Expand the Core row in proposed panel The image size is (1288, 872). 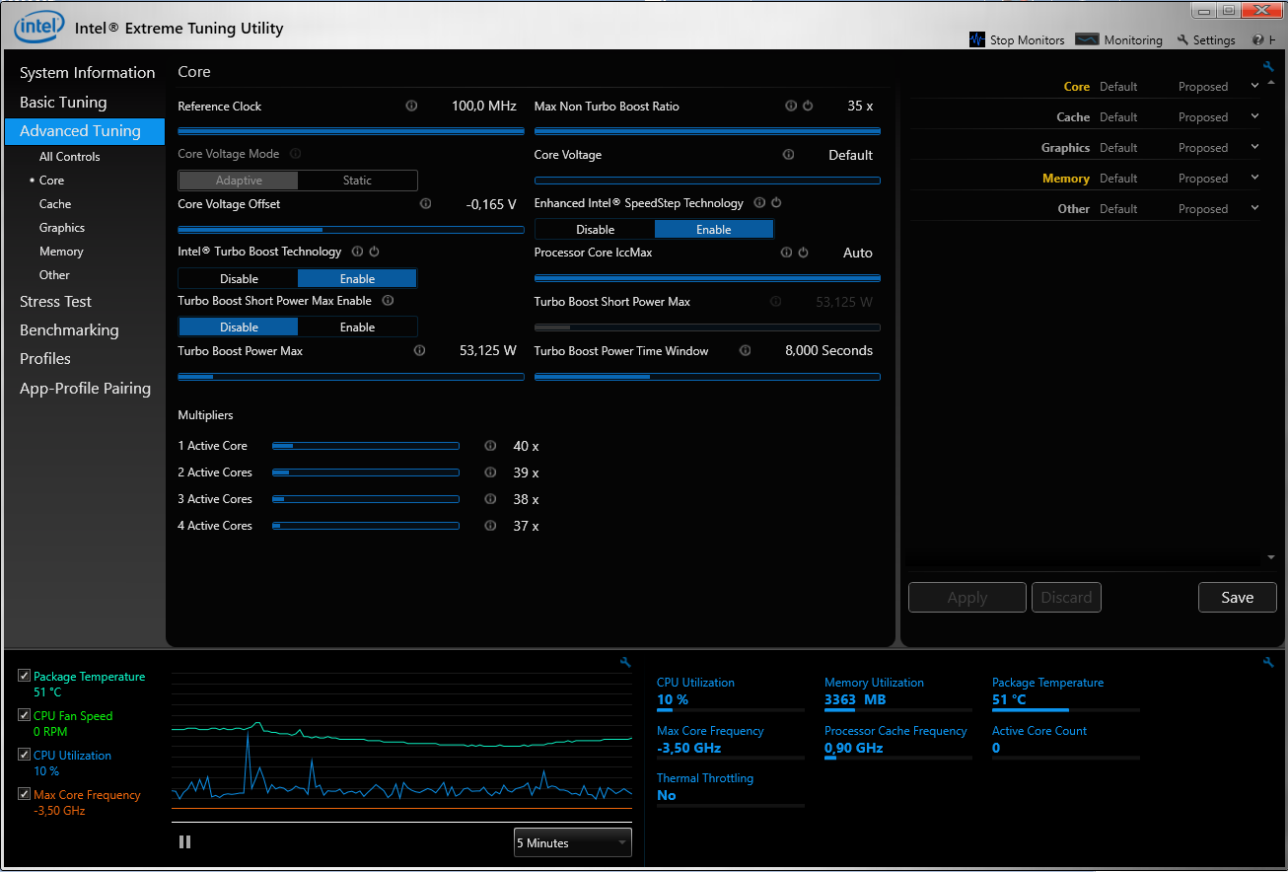coord(1254,86)
